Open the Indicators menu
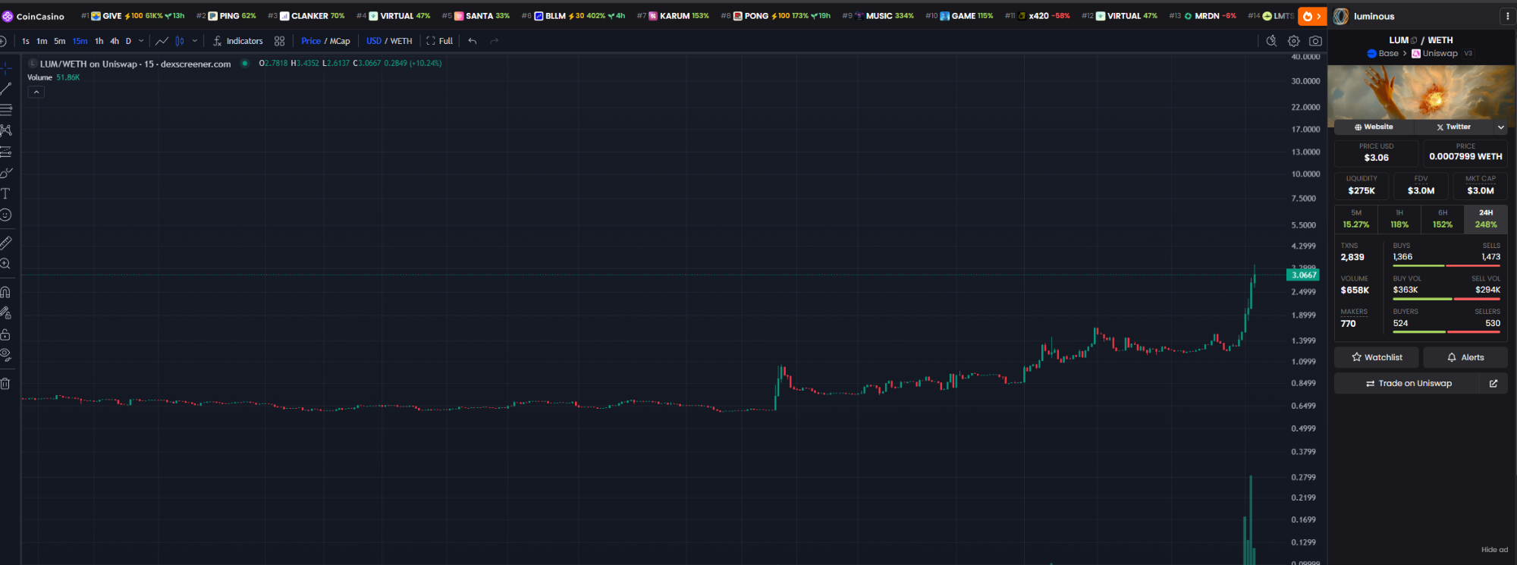 tap(237, 41)
